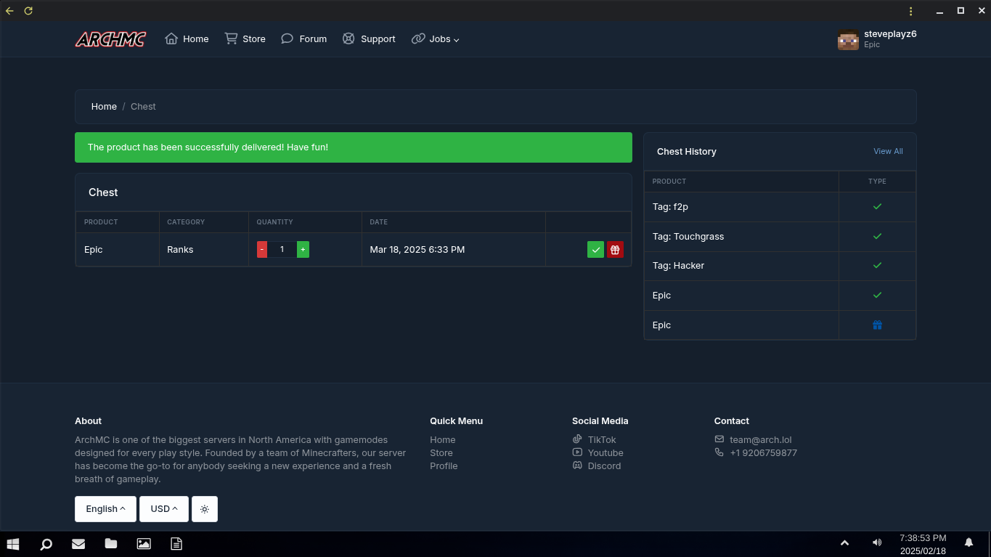
Task: Open the Photos app in taskbar
Action: [x=144, y=543]
